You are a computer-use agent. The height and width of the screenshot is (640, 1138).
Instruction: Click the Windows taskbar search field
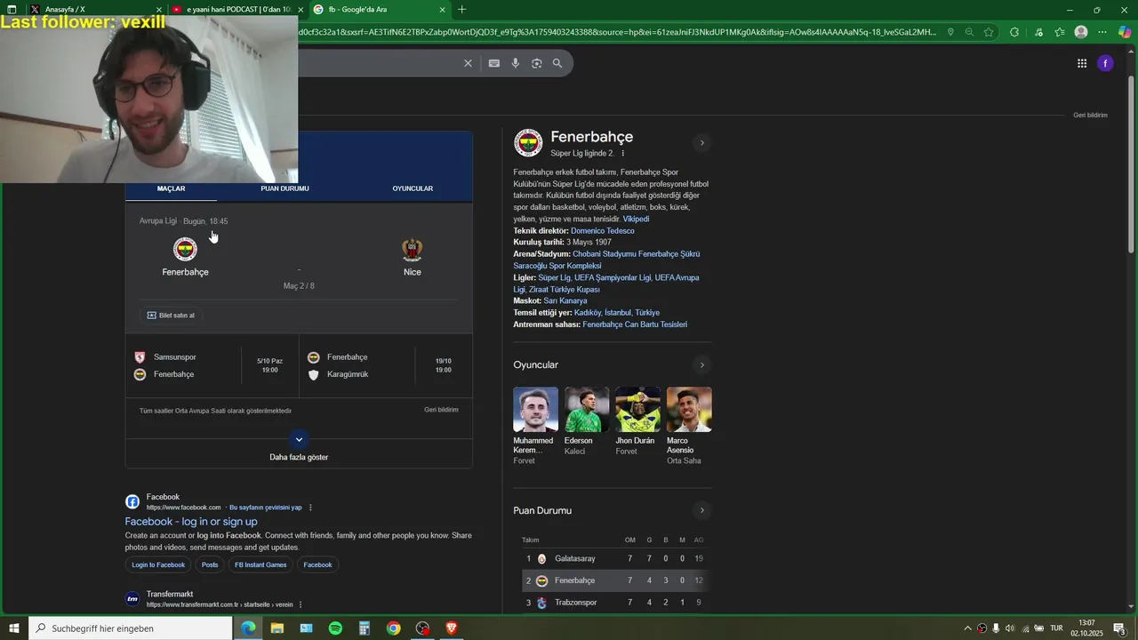click(130, 628)
